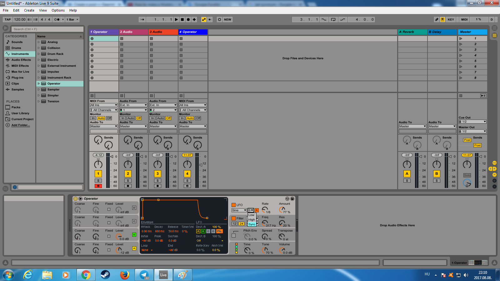Image resolution: width=500 pixels, height=281 pixels.
Task: Toggle the KEY map mode button
Action: (x=451, y=19)
